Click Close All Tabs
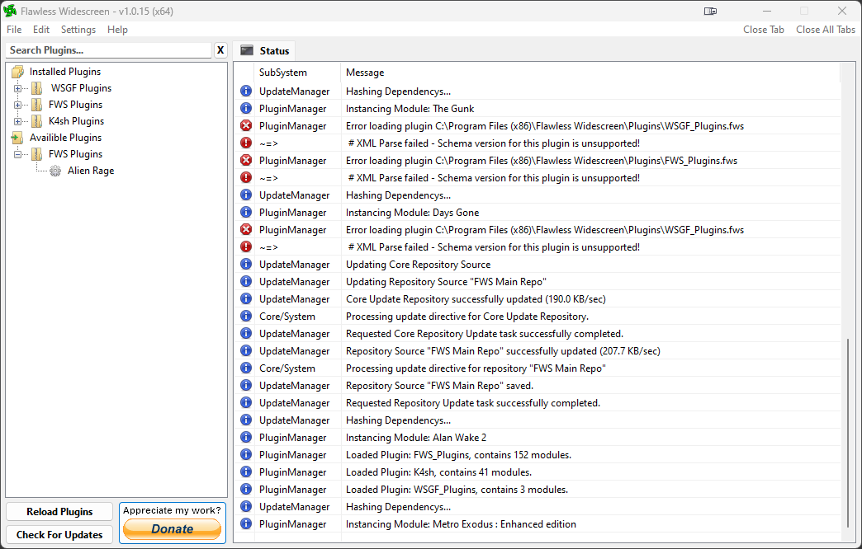The image size is (862, 549). click(825, 30)
